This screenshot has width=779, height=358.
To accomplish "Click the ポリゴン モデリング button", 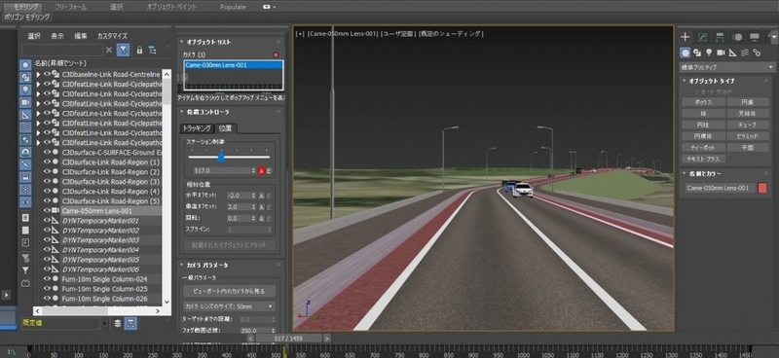I will click(x=27, y=17).
